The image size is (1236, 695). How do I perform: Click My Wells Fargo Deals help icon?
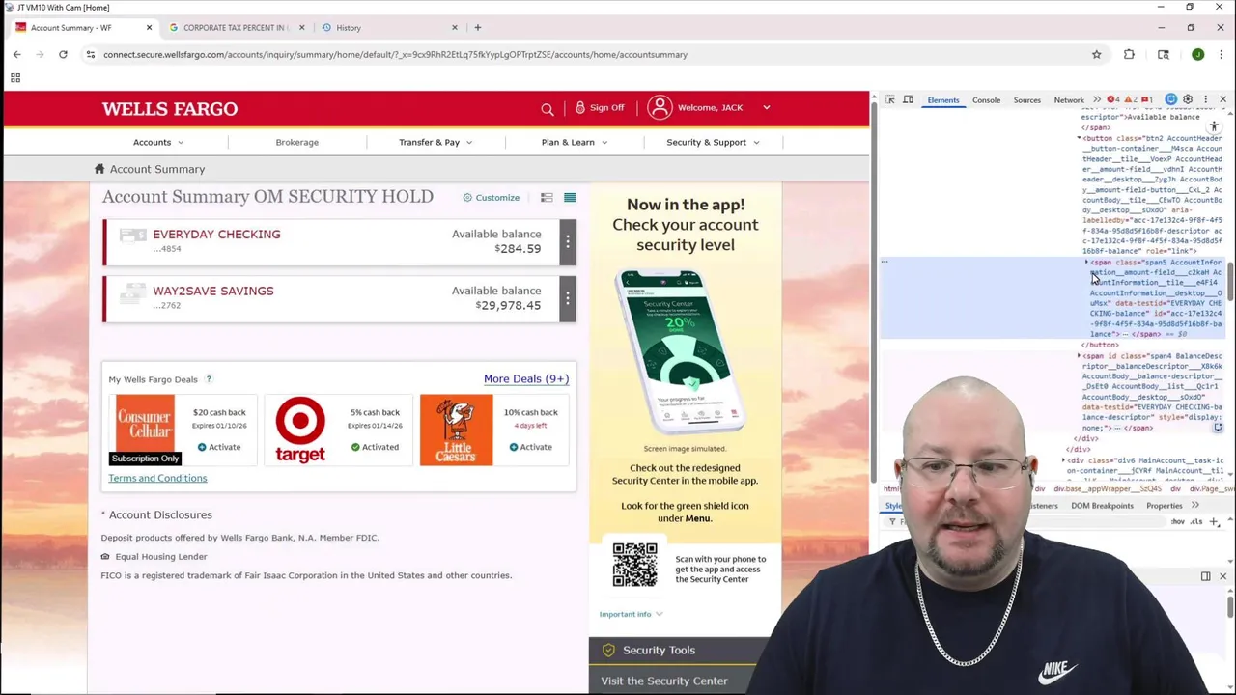pyautogui.click(x=209, y=379)
